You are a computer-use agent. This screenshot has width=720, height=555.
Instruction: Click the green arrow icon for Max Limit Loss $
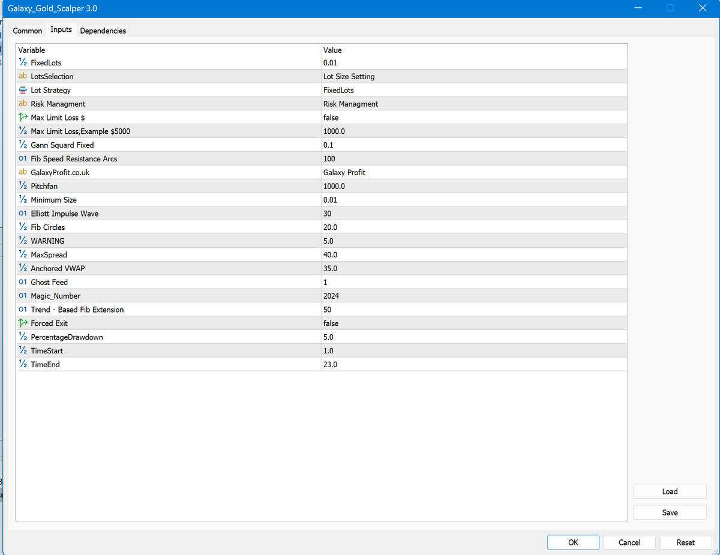pos(23,118)
